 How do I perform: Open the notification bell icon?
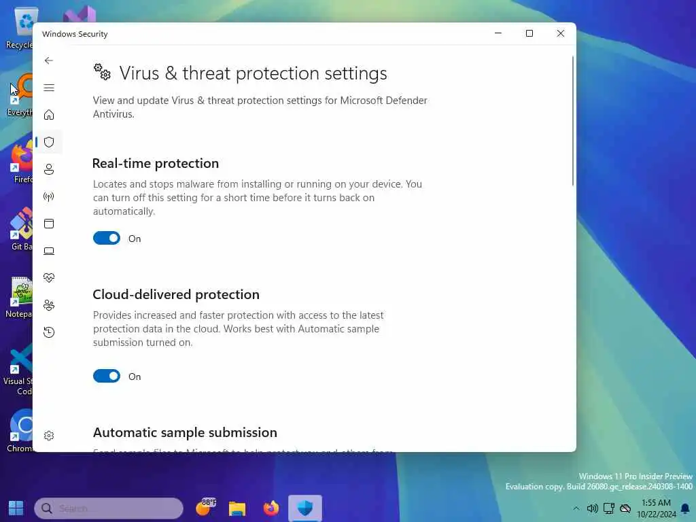[x=685, y=508]
